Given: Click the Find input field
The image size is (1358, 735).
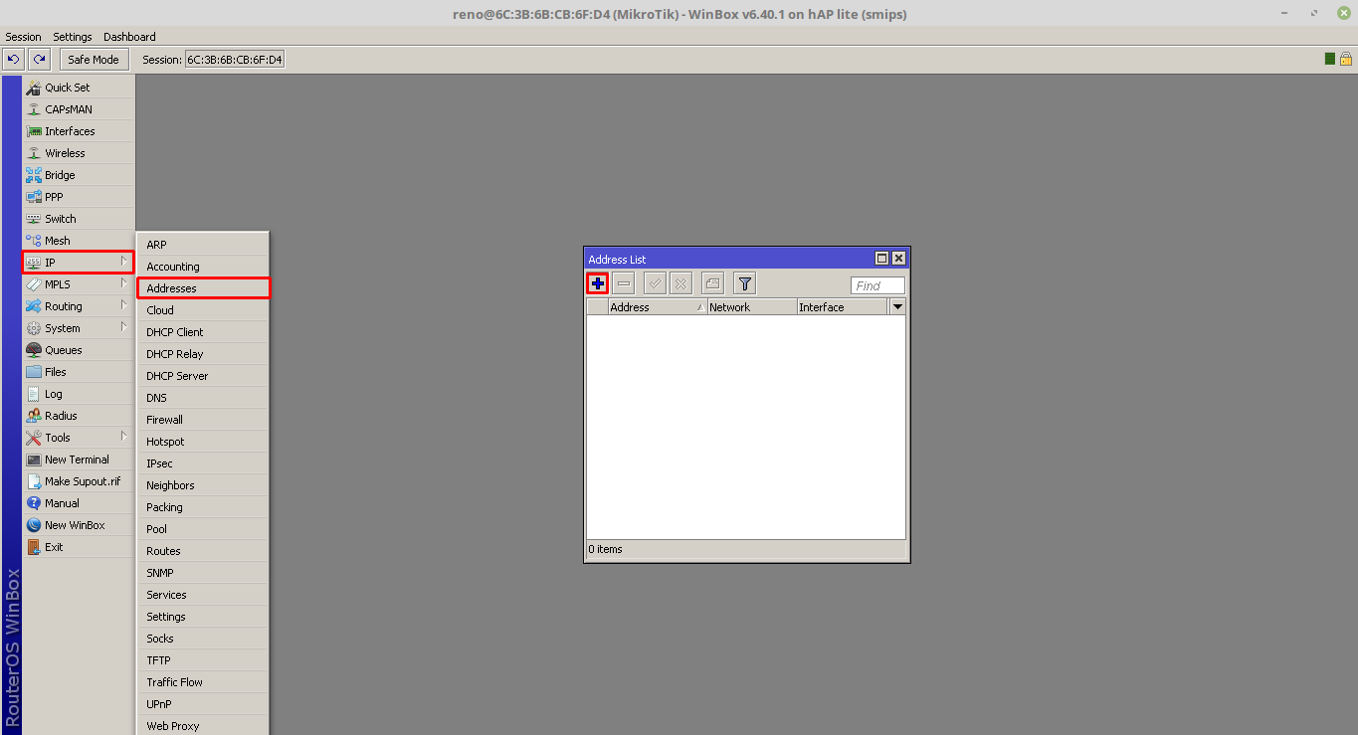Looking at the screenshot, I should 875,285.
